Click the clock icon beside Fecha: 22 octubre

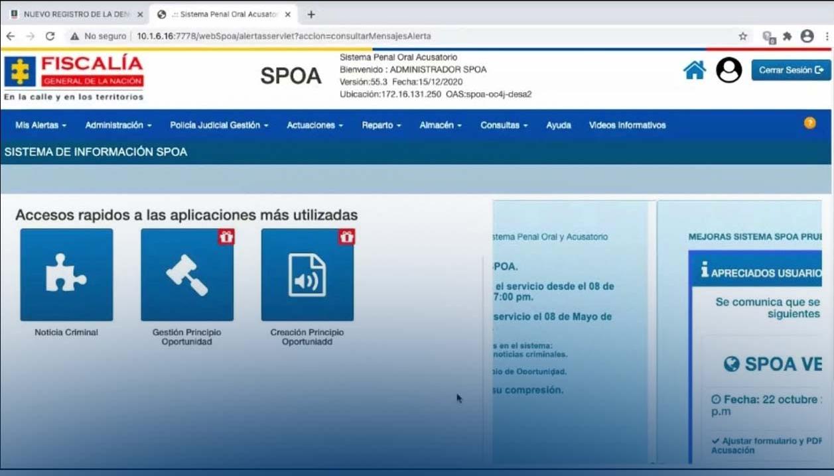click(715, 400)
